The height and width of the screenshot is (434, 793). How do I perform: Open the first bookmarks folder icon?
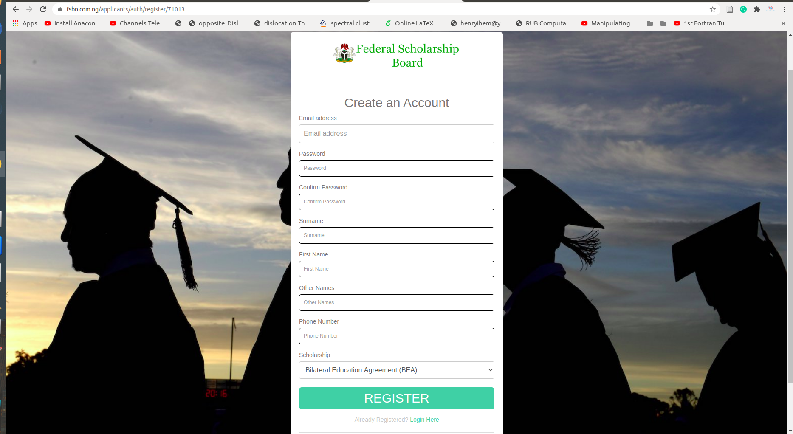click(650, 23)
